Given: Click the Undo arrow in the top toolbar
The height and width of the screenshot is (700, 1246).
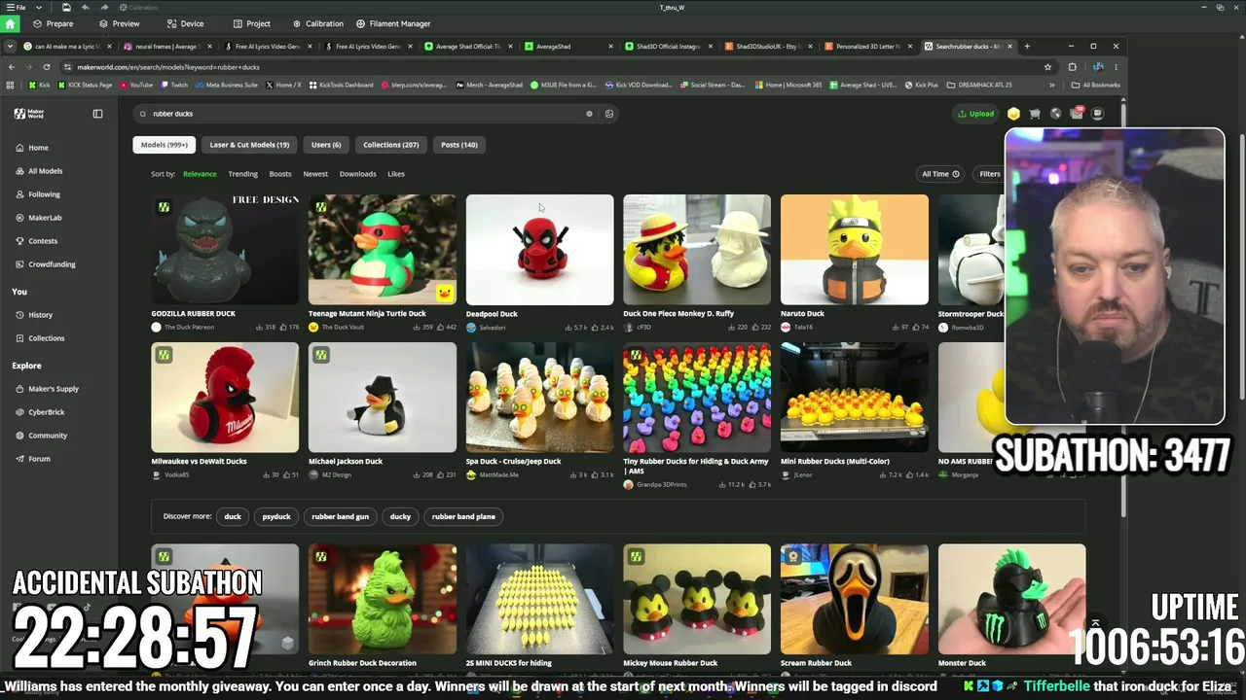Looking at the screenshot, I should 86,8.
